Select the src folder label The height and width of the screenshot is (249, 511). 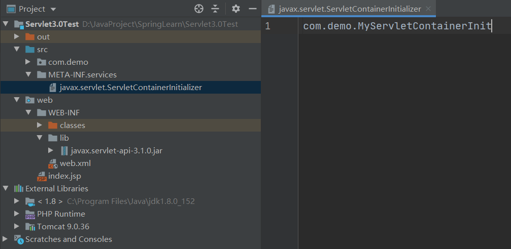coord(42,50)
